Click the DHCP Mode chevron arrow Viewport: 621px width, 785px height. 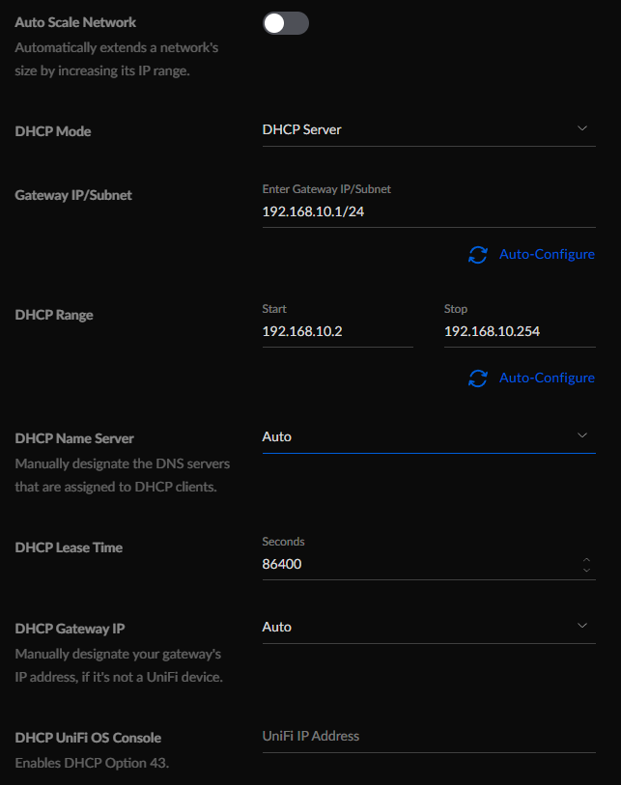582,128
